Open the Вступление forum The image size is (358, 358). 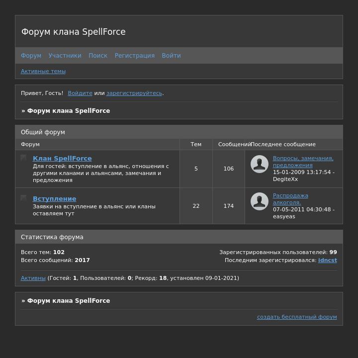tap(55, 198)
